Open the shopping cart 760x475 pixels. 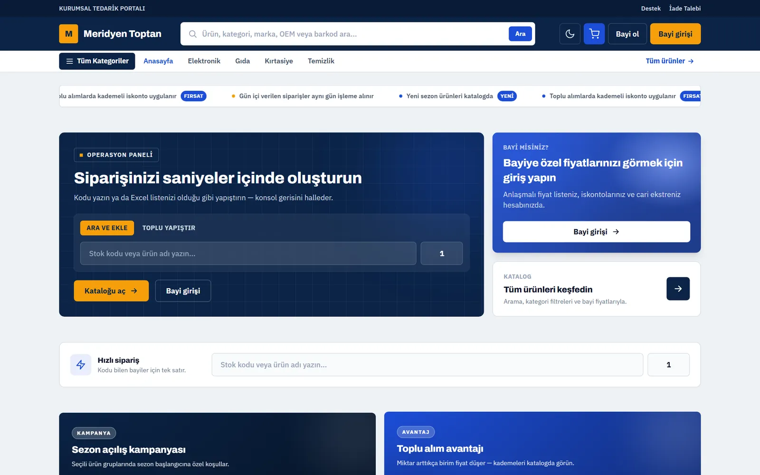pos(594,34)
